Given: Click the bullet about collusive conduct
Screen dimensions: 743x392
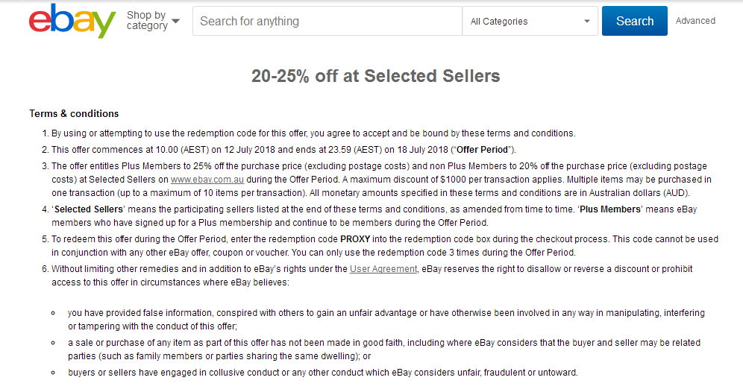Looking at the screenshot, I should click(x=323, y=373).
